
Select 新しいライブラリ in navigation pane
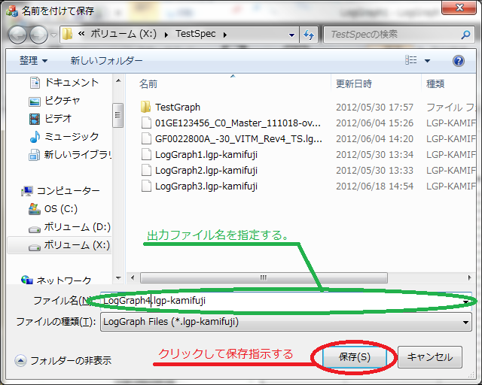[70, 154]
